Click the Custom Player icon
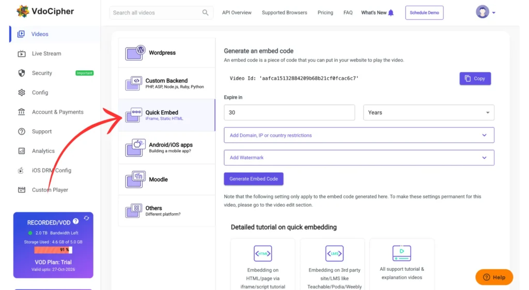 (22, 190)
